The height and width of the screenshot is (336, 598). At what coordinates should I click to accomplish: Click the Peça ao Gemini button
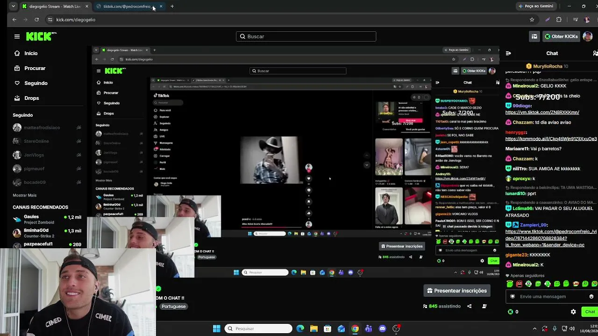(535, 6)
